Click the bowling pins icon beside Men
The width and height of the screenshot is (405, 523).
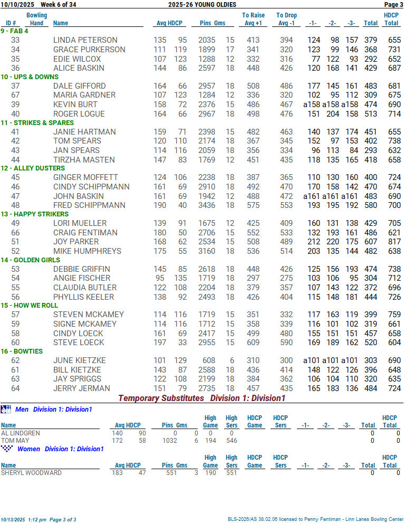pos(6,409)
